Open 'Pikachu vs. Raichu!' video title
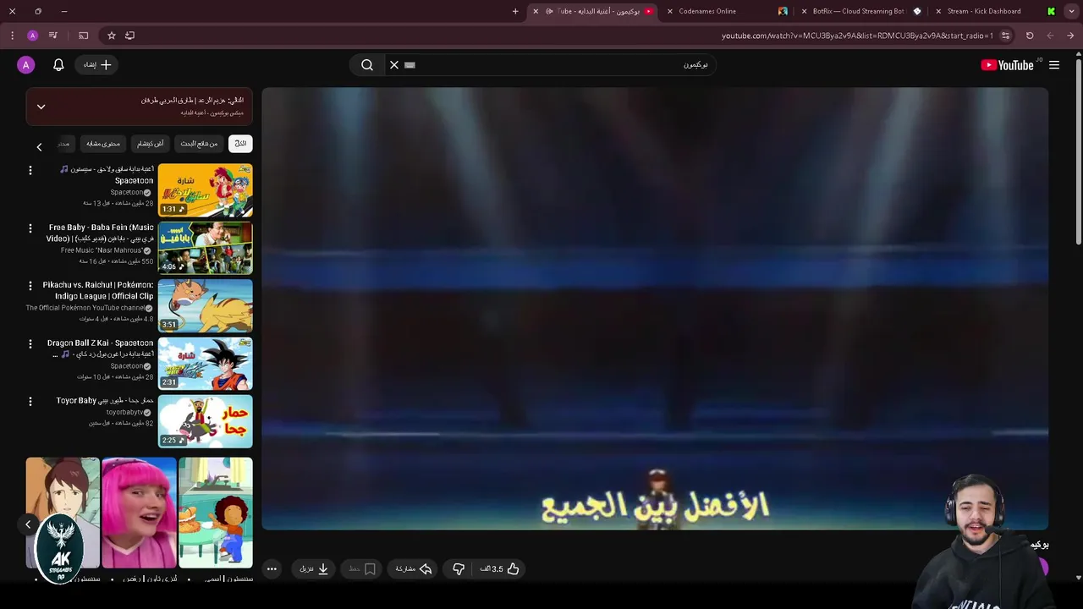The width and height of the screenshot is (1083, 609). [x=98, y=291]
